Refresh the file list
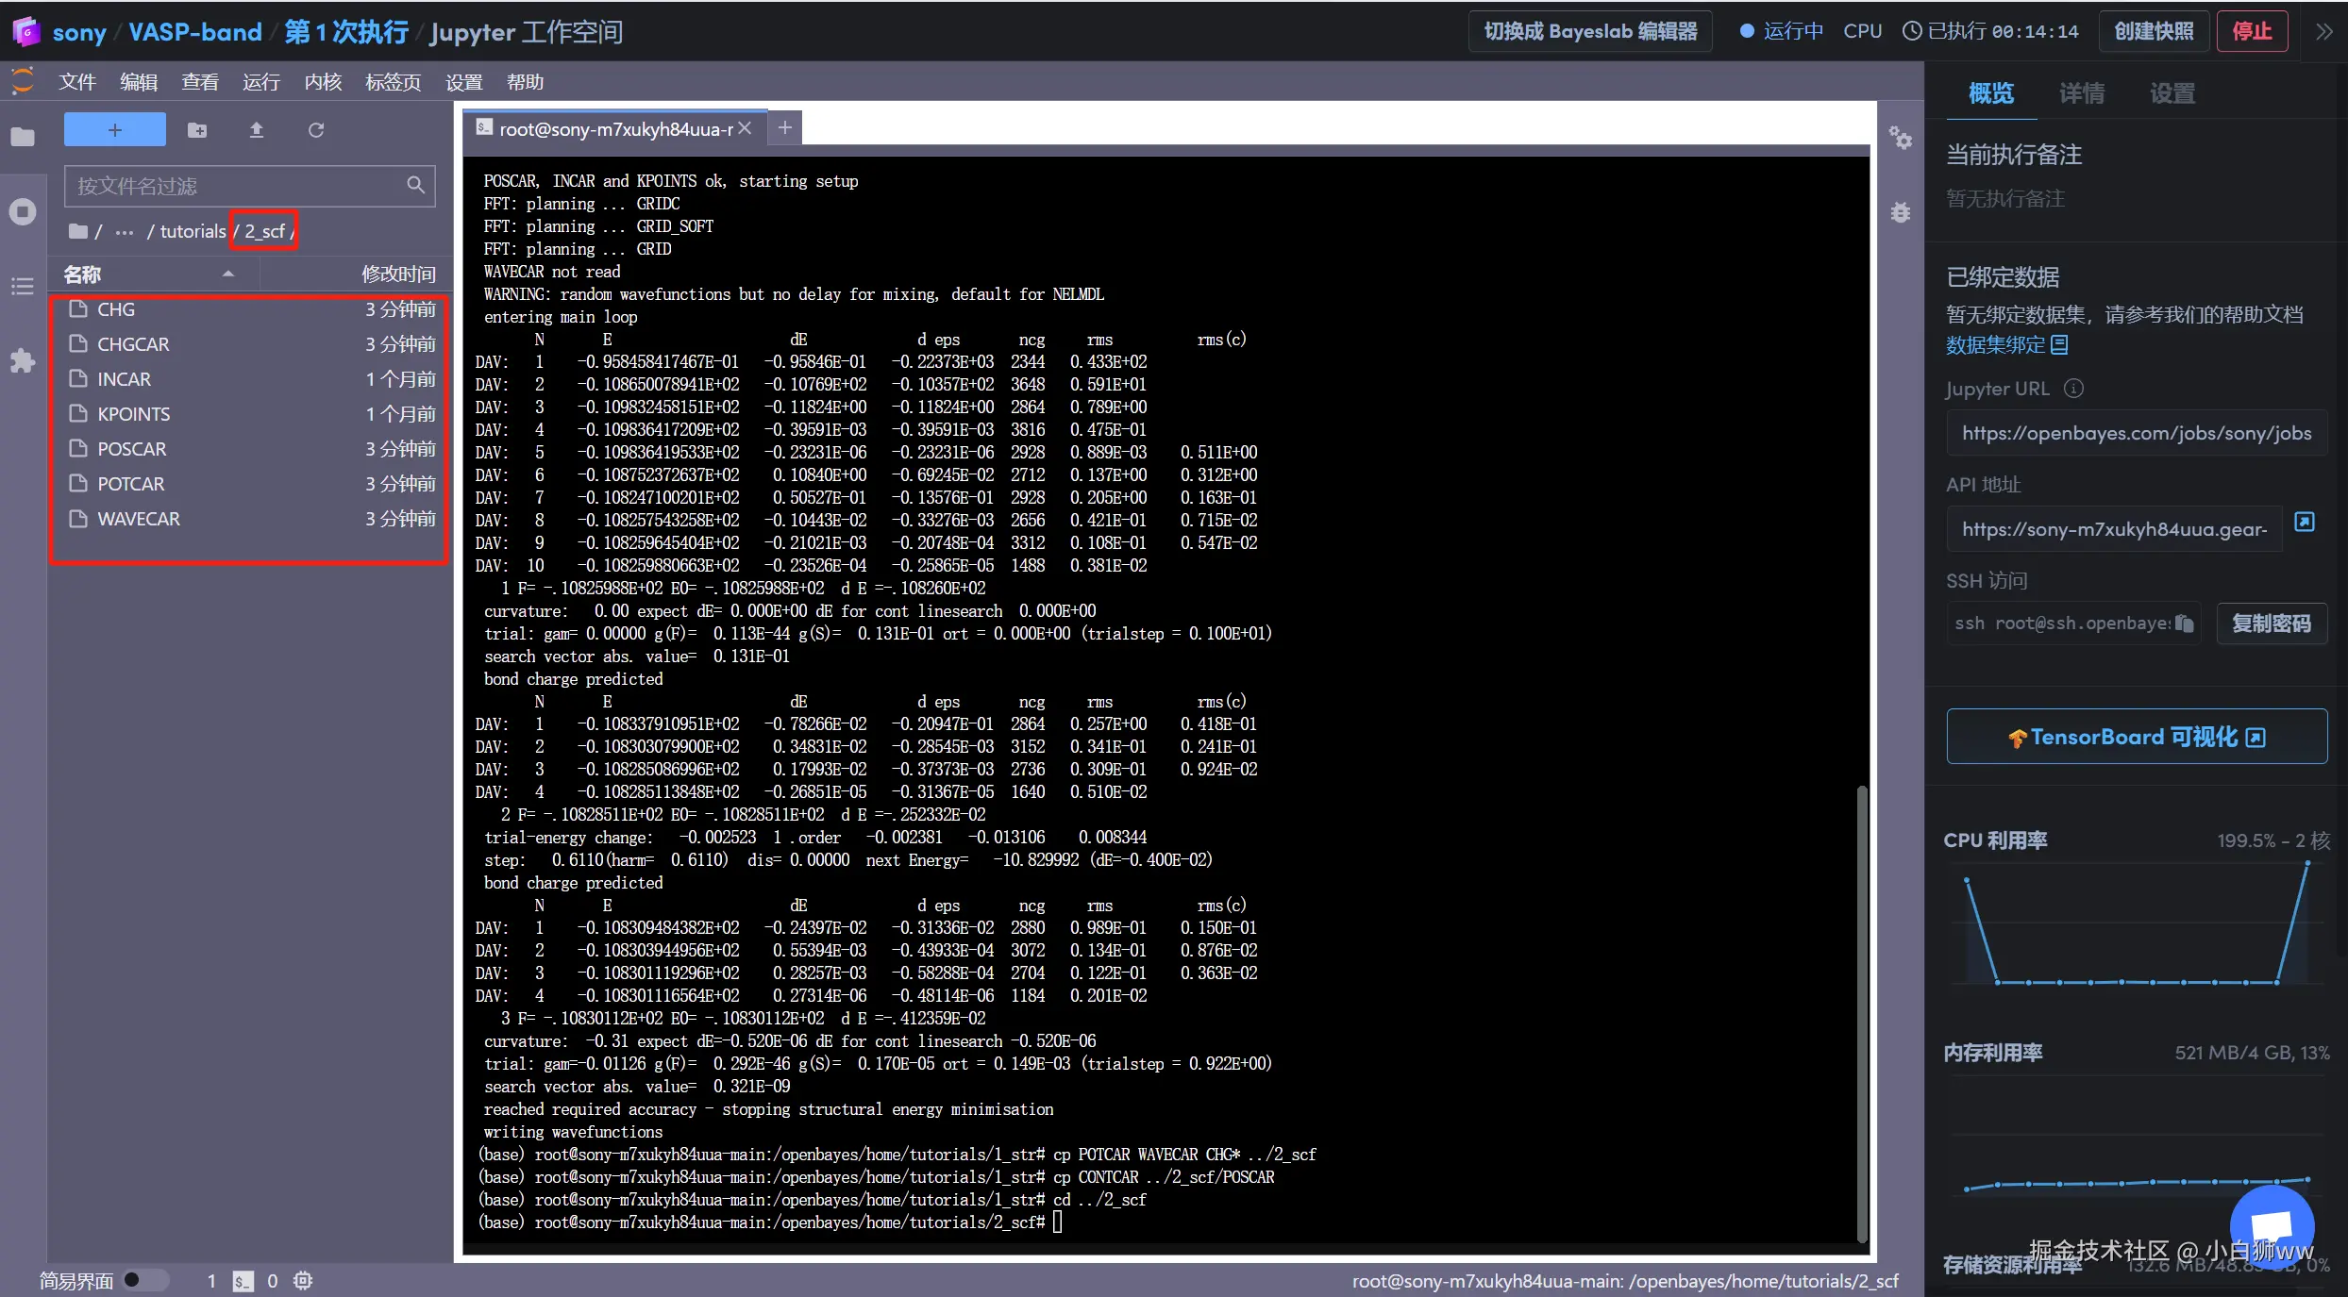This screenshot has height=1297, width=2348. (x=316, y=130)
